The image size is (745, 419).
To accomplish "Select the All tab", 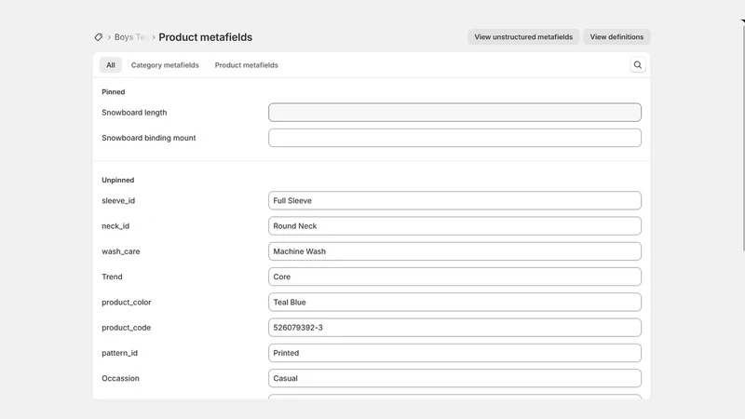I will (111, 65).
